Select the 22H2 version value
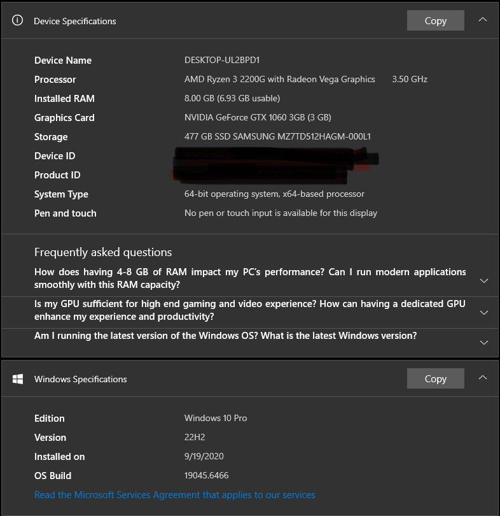500x516 pixels. click(195, 437)
